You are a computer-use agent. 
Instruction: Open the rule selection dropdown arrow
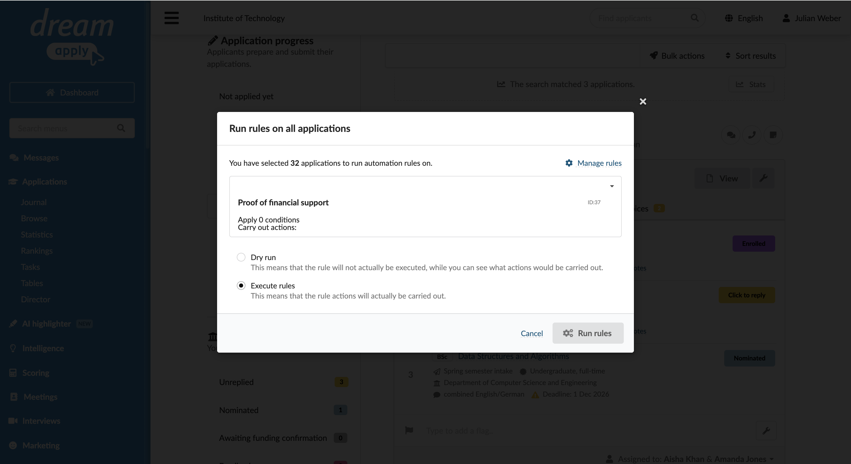[612, 186]
